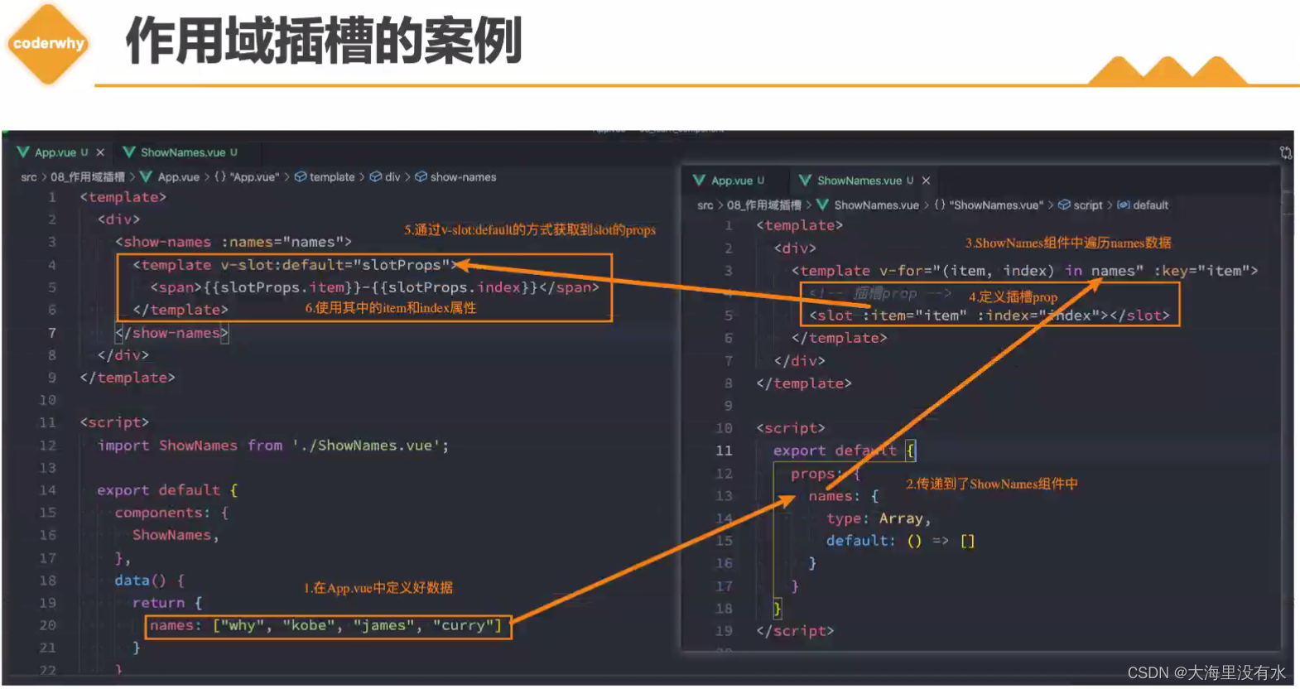Click 08_作用域插槽 breadcrumb in right editor

[764, 205]
